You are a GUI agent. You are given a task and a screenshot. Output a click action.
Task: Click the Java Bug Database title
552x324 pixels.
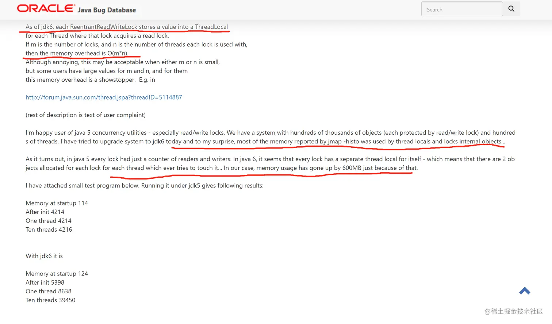coord(107,10)
